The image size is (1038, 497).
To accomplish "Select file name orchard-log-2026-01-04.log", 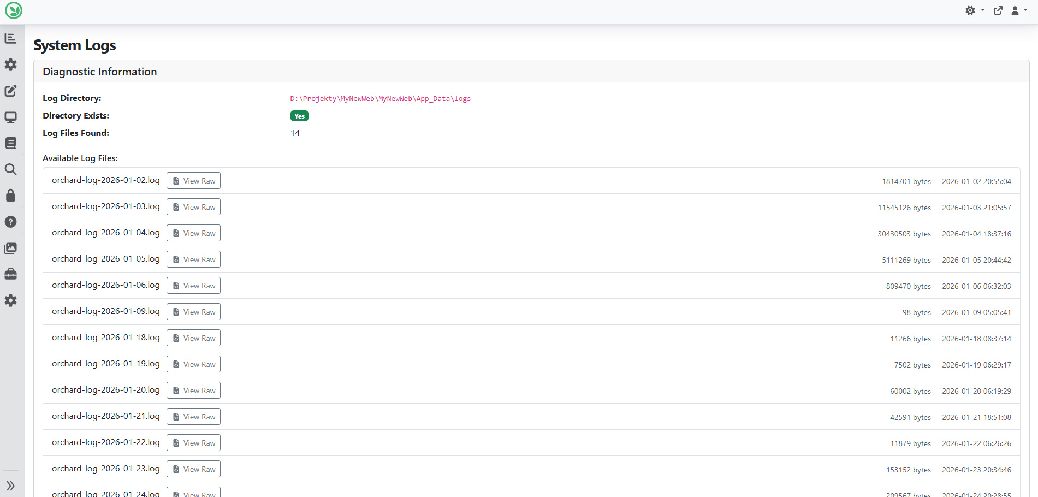I will tap(106, 233).
